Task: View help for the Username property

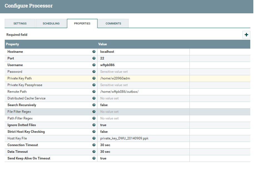Action: [94, 65]
